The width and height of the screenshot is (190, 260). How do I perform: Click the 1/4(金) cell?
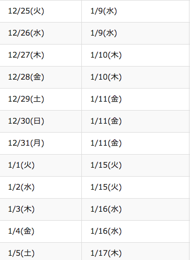point(40,231)
